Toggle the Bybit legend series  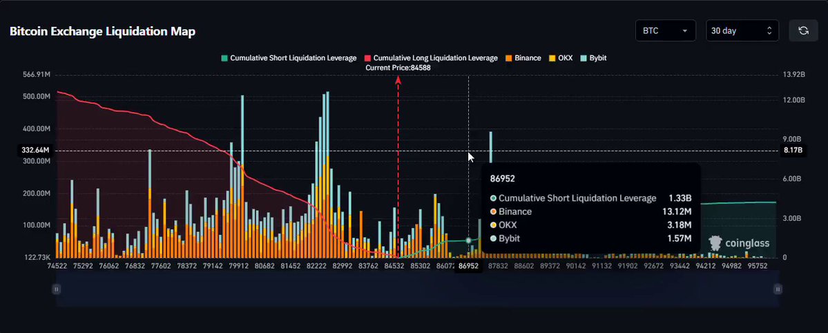tap(593, 58)
